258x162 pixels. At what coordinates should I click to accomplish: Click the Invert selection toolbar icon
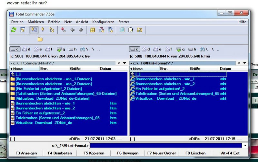[63, 30]
